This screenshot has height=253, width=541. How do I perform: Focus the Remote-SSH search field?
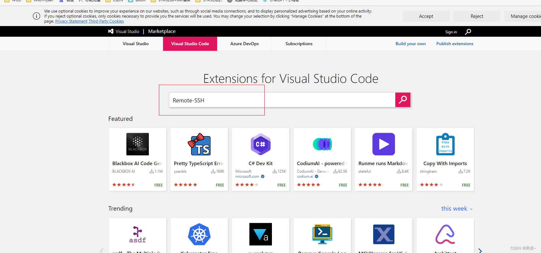click(282, 100)
